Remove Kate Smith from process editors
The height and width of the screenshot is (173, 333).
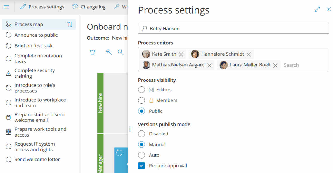[181, 54]
